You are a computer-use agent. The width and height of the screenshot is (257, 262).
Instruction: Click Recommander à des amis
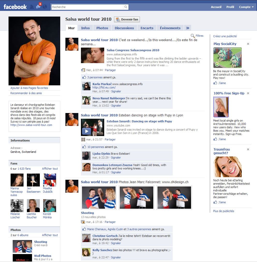pyautogui.click(x=26, y=93)
